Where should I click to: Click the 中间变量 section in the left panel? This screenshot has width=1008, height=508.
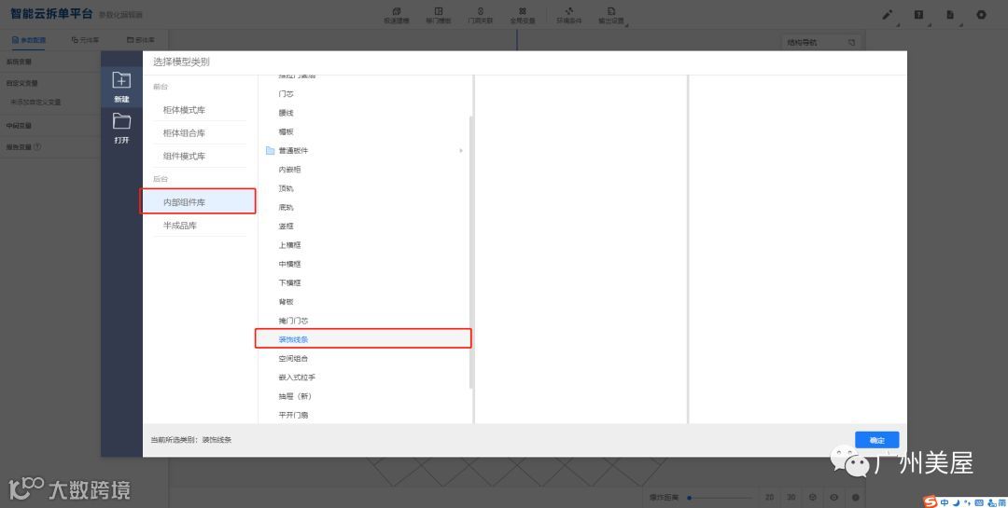coord(20,125)
